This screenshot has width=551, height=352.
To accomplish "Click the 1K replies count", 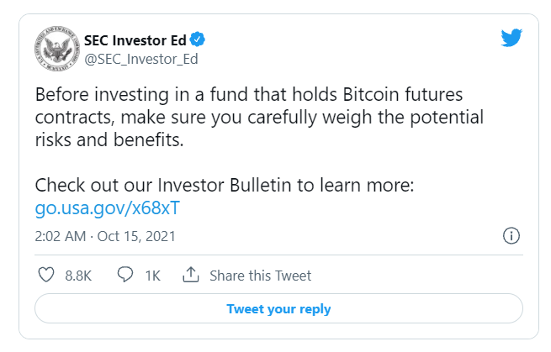I will (x=152, y=276).
